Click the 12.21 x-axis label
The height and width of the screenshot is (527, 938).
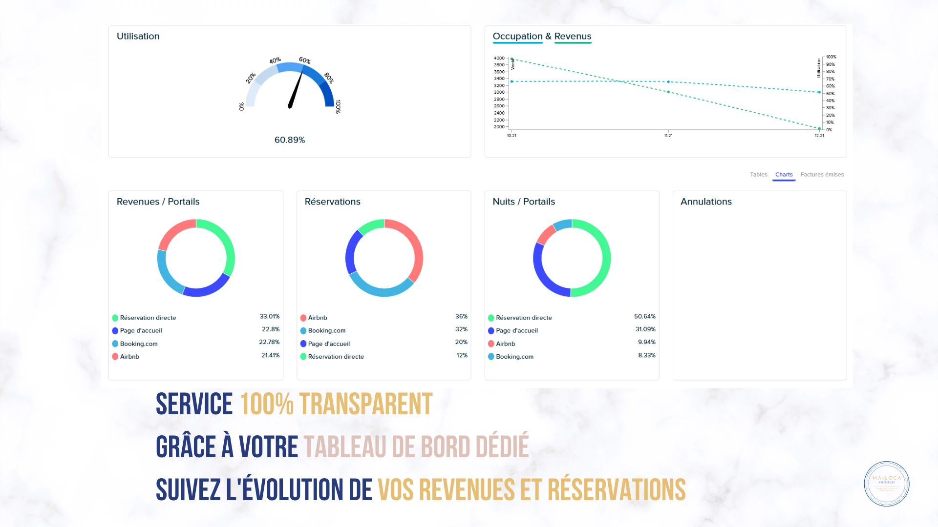tap(819, 136)
